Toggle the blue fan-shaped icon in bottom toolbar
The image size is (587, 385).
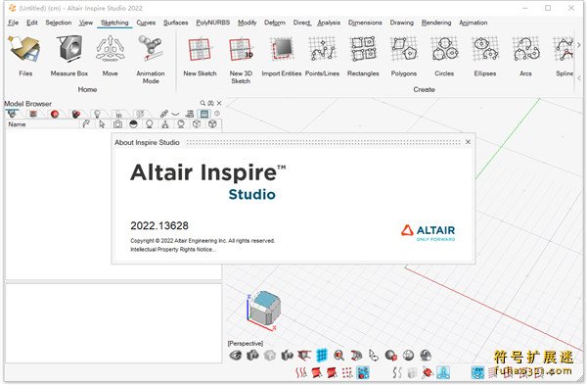click(443, 372)
